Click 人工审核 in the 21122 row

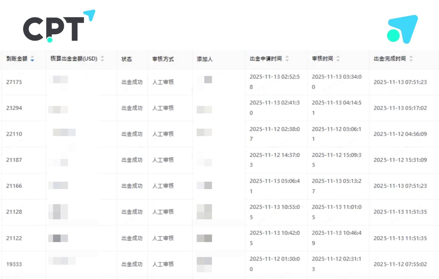tap(163, 238)
